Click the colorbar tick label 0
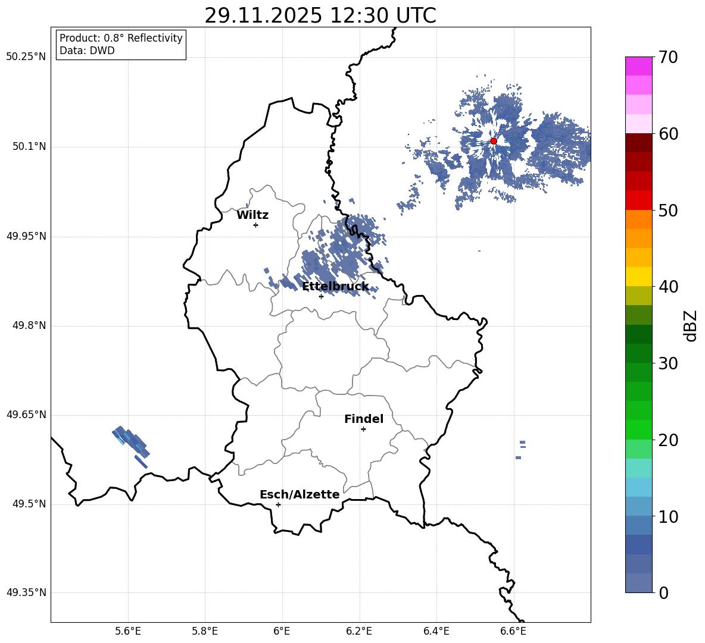Image resolution: width=705 pixels, height=643 pixels. tap(664, 592)
